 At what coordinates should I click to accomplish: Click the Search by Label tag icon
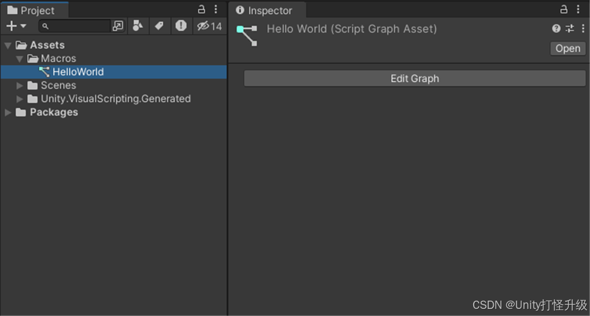coord(159,26)
